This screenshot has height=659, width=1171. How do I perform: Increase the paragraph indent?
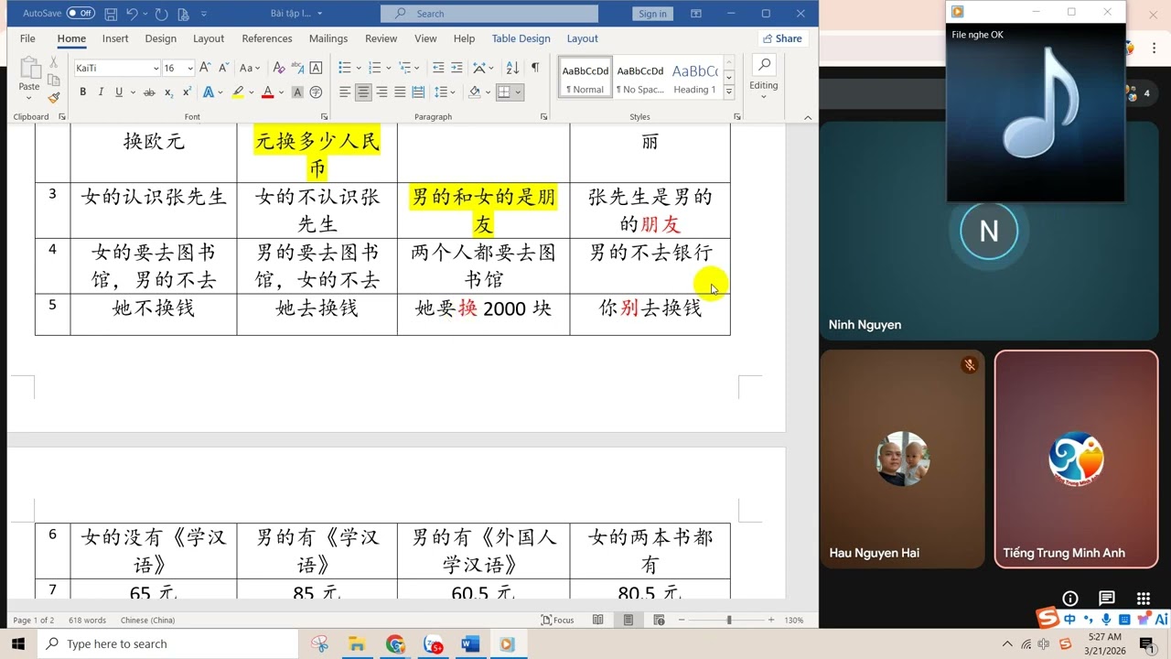click(x=457, y=68)
